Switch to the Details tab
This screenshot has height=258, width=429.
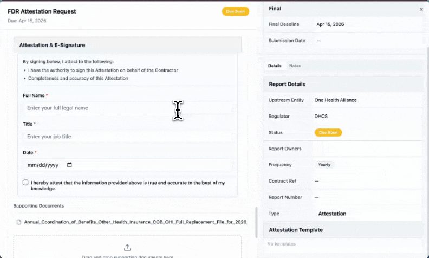tap(275, 66)
